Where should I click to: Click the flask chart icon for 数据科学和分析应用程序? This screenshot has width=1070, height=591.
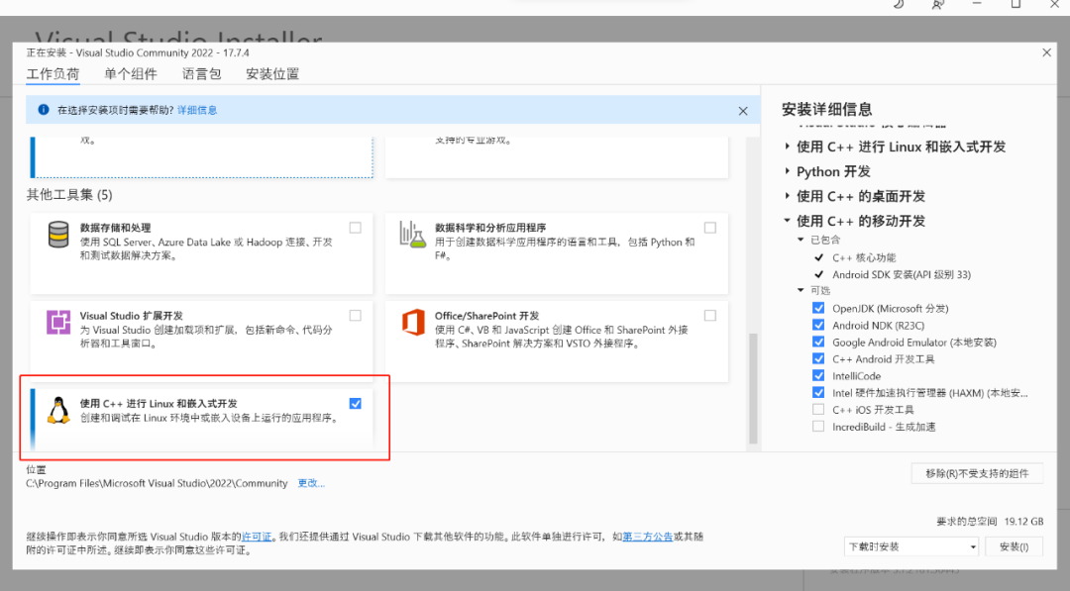[x=413, y=235]
